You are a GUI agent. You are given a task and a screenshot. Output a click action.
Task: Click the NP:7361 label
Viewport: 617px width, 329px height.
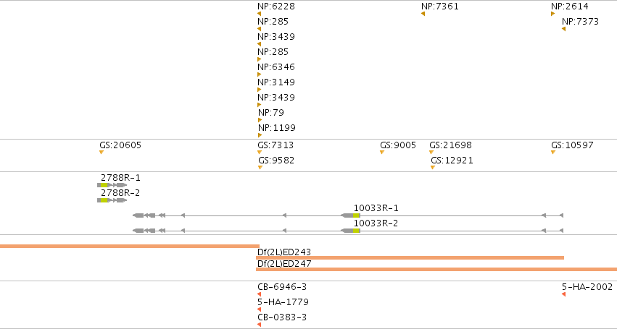tap(440, 7)
